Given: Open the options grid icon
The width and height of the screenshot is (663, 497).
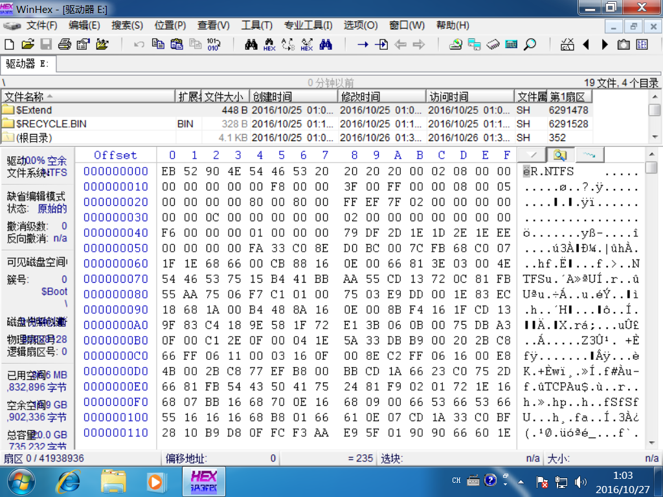Looking at the screenshot, I should pos(642,45).
